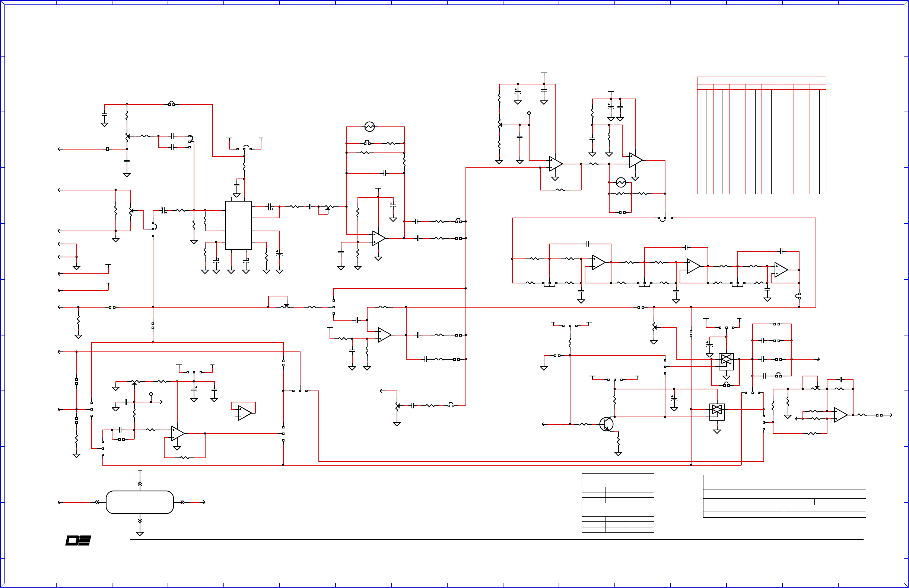Click the diamond test point in the lower-left circuit

tap(151, 394)
